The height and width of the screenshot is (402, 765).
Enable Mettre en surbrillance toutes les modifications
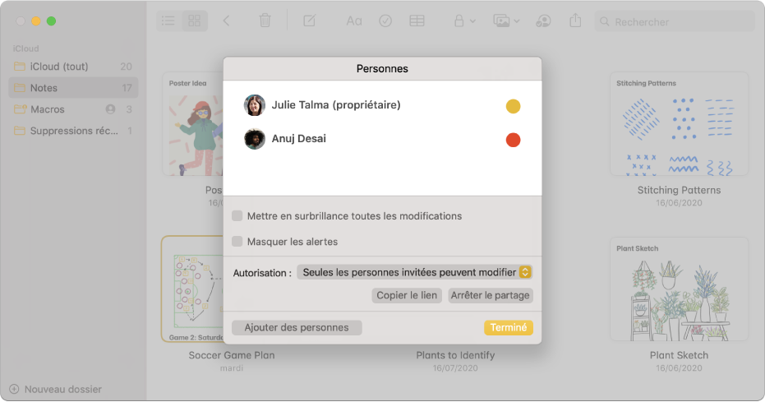click(237, 215)
